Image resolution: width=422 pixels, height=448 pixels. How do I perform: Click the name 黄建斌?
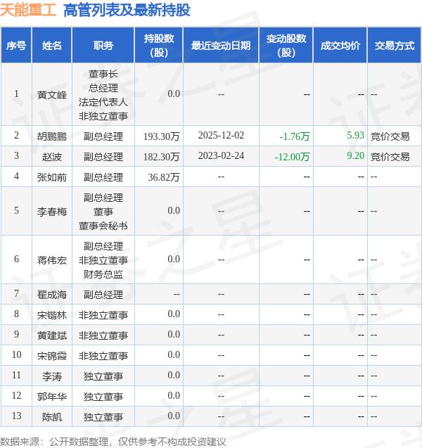coord(52,335)
